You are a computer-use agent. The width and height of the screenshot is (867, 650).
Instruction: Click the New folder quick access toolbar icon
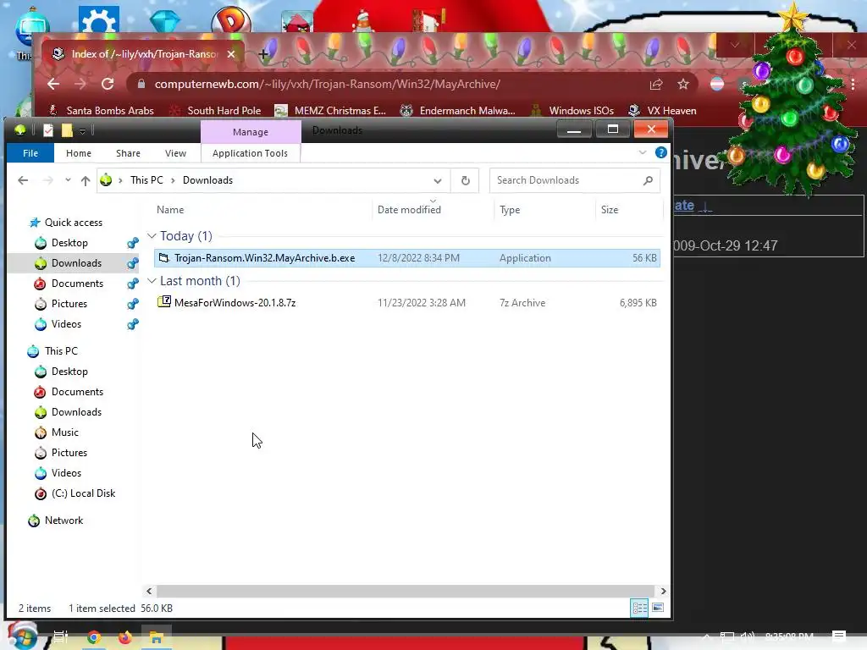(x=67, y=130)
